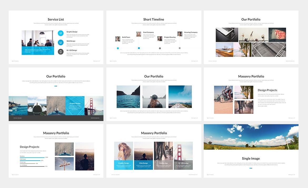
Task: Open the neon sign portfolio photo
Action: click(277, 35)
